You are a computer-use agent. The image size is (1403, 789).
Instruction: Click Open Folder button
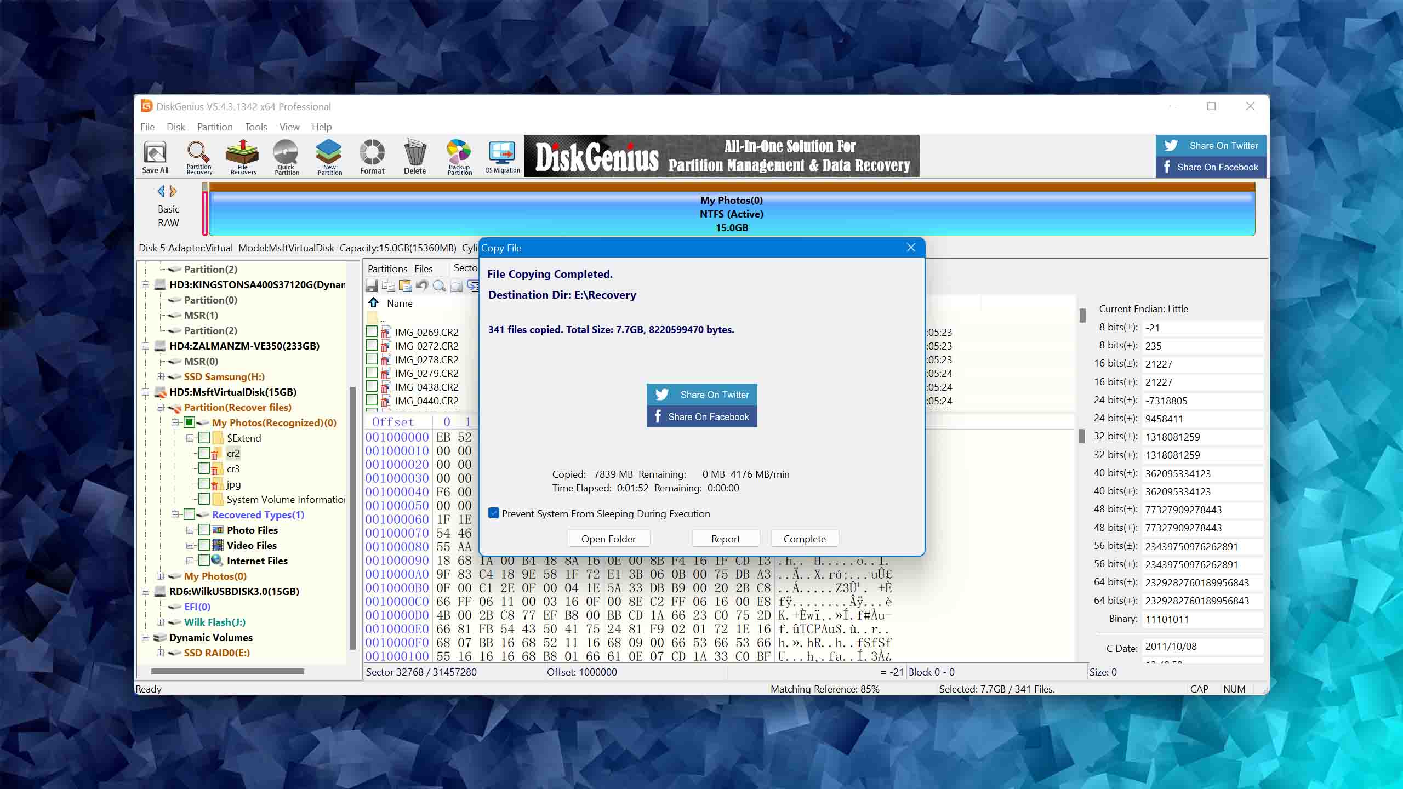pyautogui.click(x=608, y=539)
